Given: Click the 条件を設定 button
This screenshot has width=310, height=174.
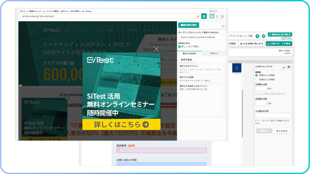Looking at the screenshot, I should [x=187, y=60].
